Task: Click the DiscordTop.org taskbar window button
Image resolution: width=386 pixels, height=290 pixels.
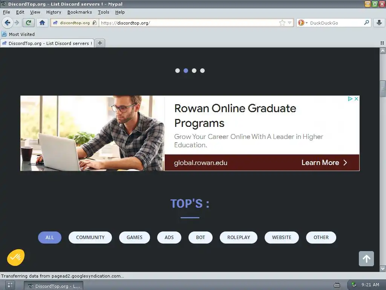Action: 54,286
